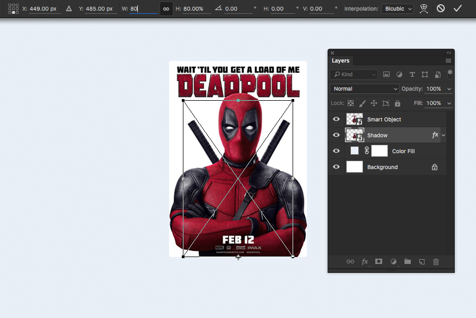Hide the Background layer
Image resolution: width=476 pixels, height=318 pixels.
[336, 166]
